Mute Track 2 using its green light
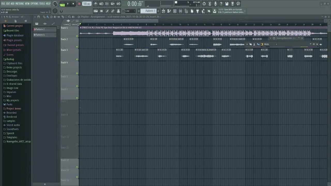 coord(77,47)
